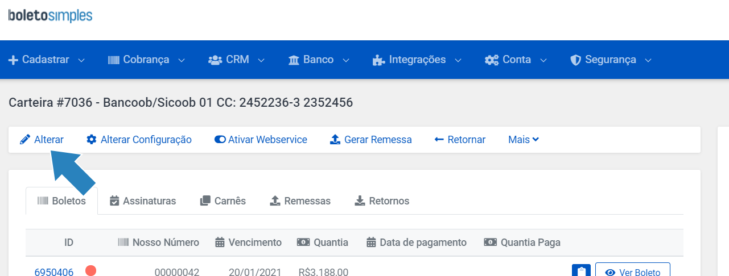The image size is (729, 276).
Task: Expand the Conta dropdown chevron
Action: click(x=543, y=60)
